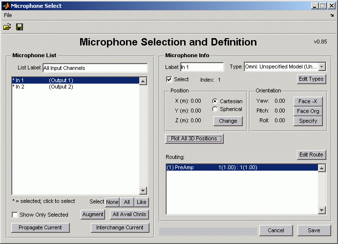Screen dimensions: 338x244
Task: Click the save floppy disk toolbar icon
Action: (x=20, y=27)
